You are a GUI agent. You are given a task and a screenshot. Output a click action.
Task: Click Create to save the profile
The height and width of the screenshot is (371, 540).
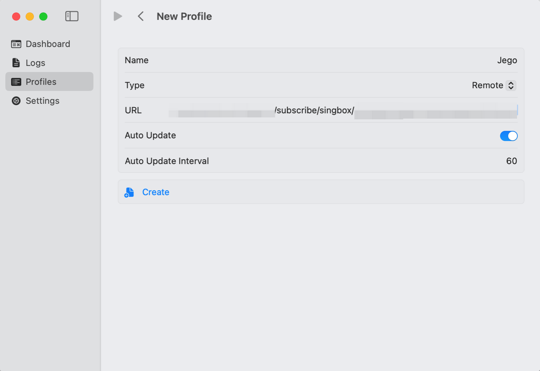(156, 192)
